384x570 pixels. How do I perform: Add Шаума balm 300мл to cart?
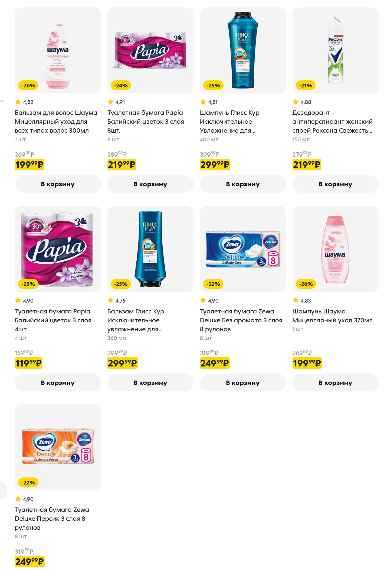[x=58, y=184]
